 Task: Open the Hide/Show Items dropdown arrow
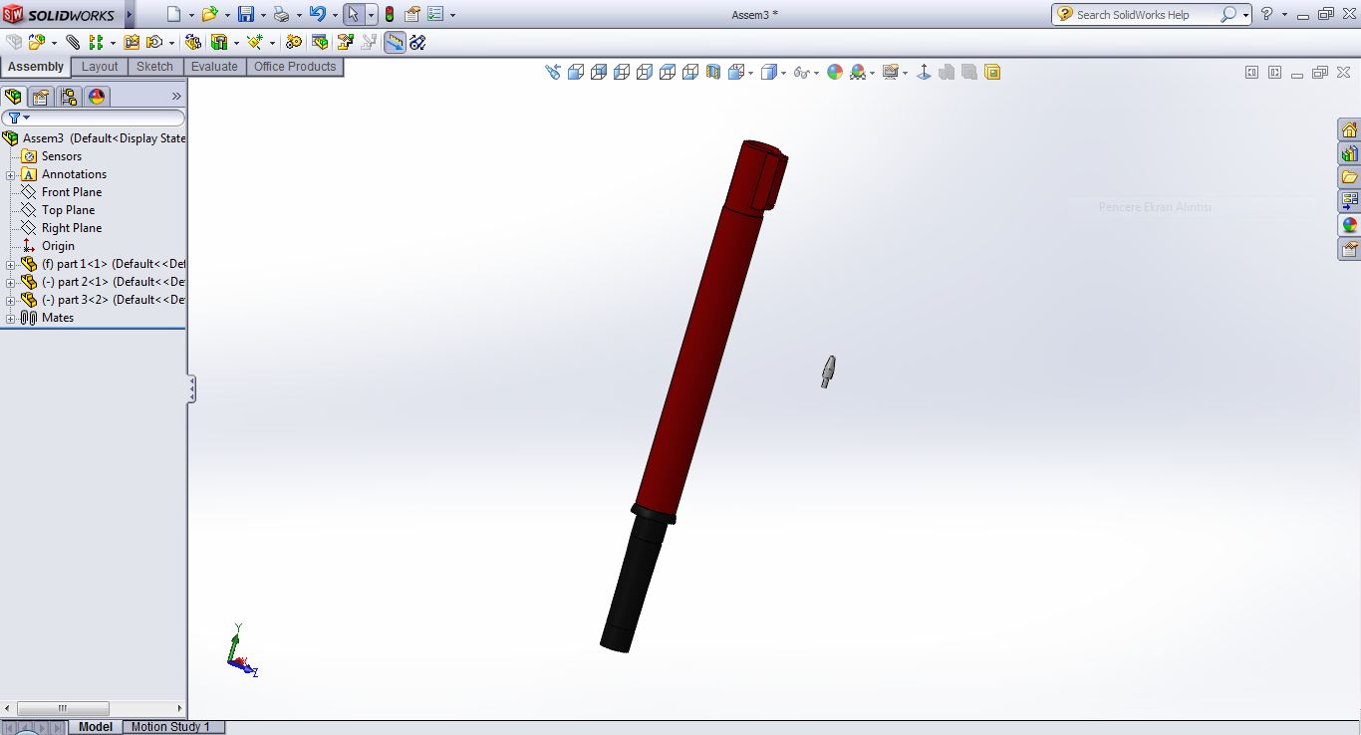click(817, 73)
